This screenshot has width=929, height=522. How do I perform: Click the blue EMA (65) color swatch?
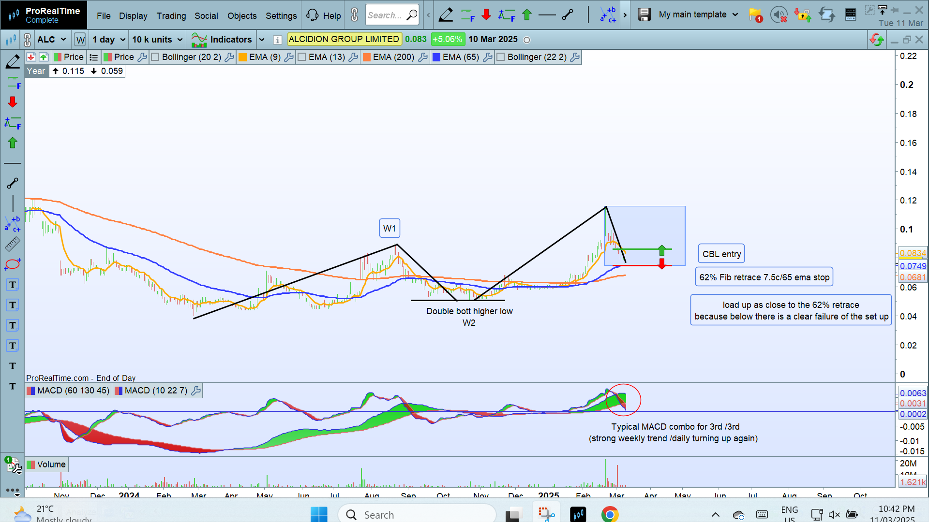point(436,57)
